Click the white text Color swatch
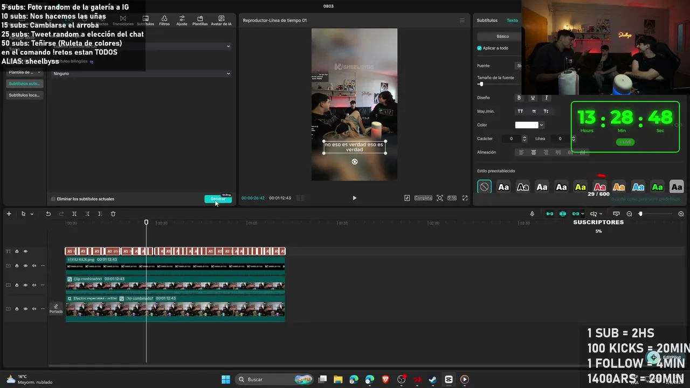Viewport: 690px width, 388px height. pyautogui.click(x=527, y=125)
